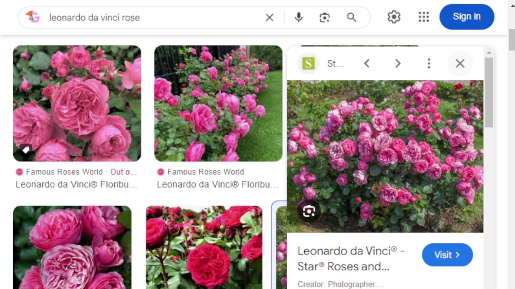Go to previous image in preview panel

(367, 63)
